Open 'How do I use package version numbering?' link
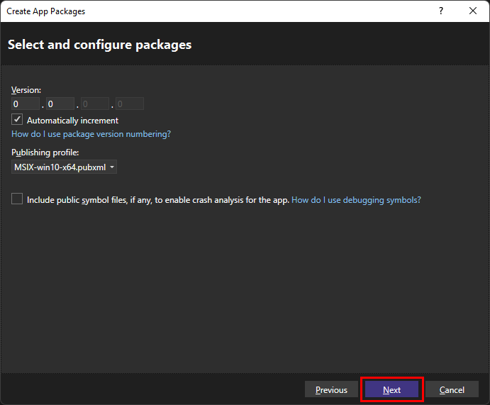Image resolution: width=490 pixels, height=405 pixels. [x=91, y=134]
